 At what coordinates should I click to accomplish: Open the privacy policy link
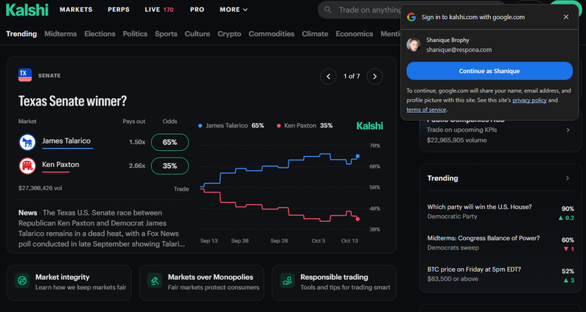[x=529, y=100]
